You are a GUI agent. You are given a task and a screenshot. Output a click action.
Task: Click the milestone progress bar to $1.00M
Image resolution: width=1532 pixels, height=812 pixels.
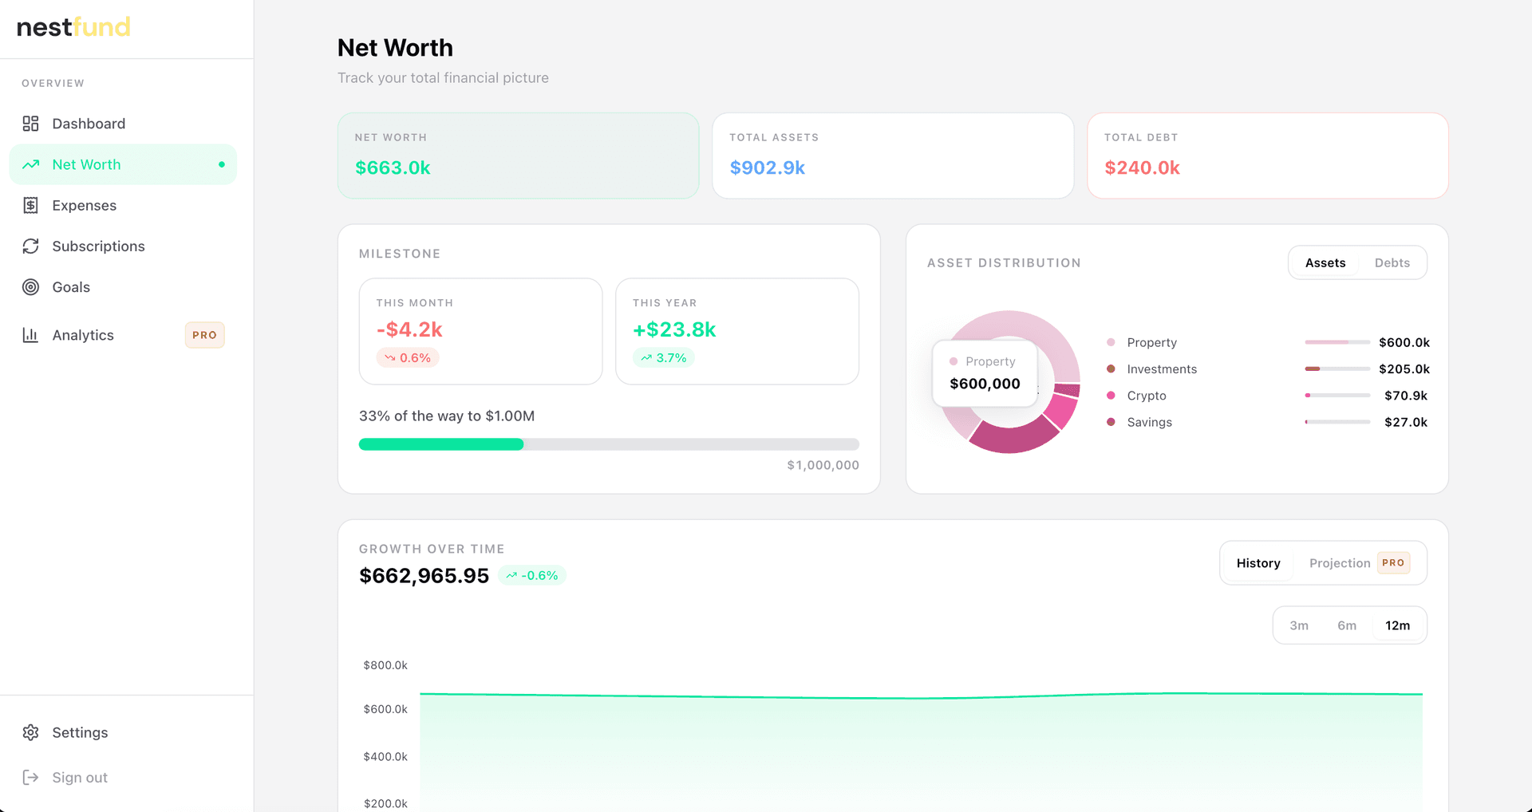point(609,444)
